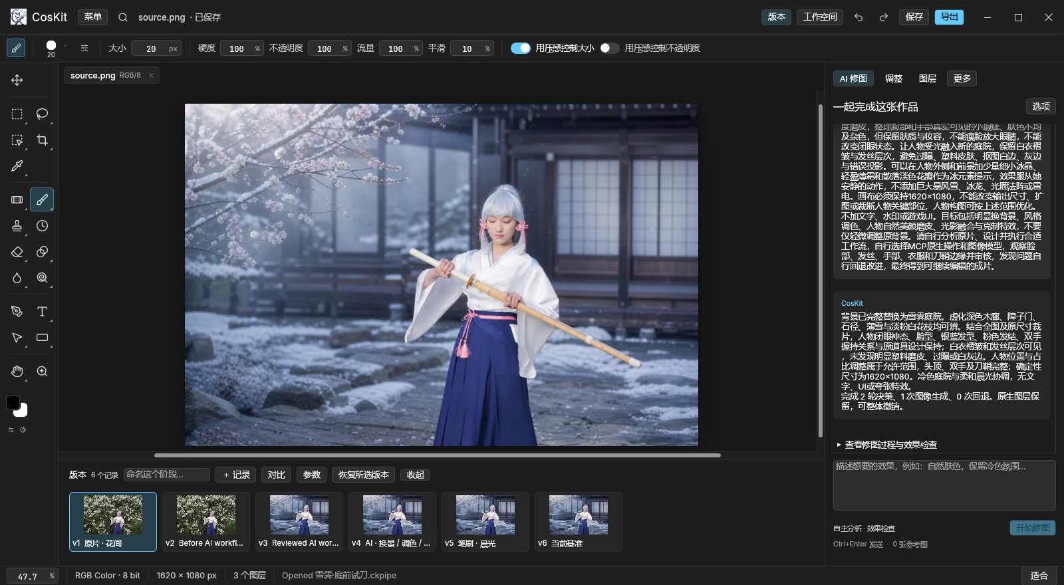The width and height of the screenshot is (1064, 585).
Task: Disable pressure controls size toggle
Action: point(521,48)
